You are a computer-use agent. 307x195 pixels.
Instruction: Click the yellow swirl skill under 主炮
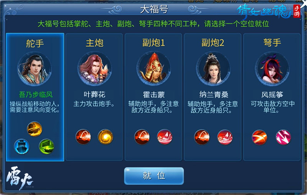(105, 137)
